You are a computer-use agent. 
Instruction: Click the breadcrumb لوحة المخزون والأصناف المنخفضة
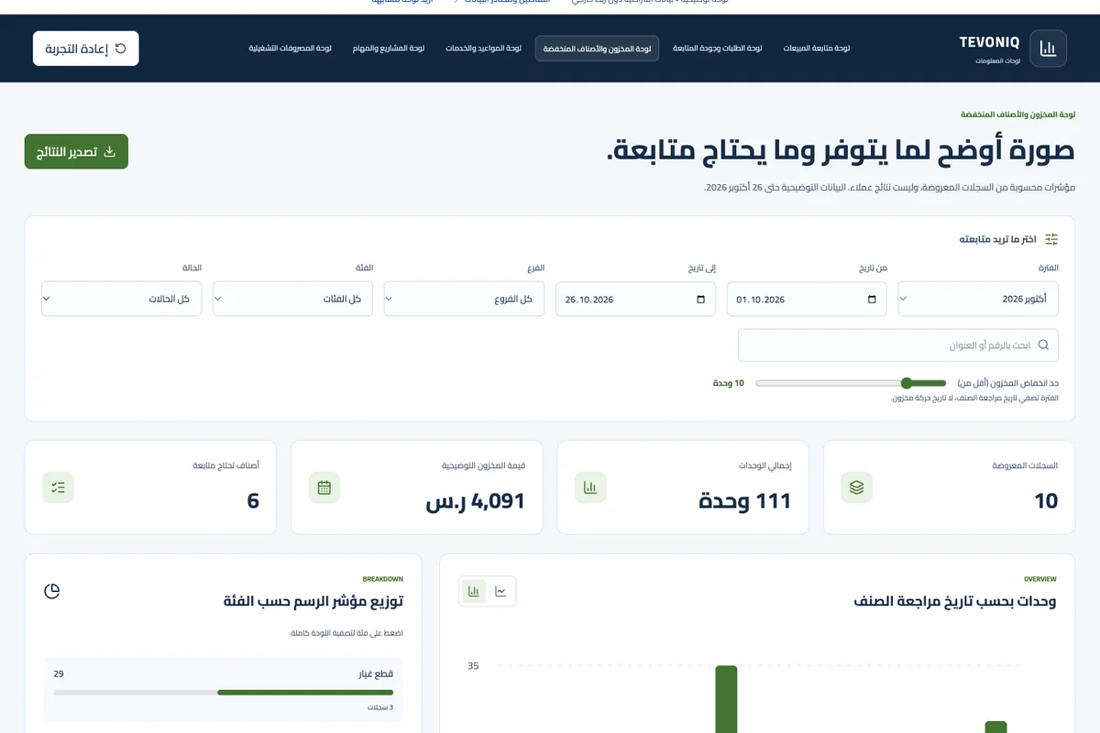pyautogui.click(x=1017, y=115)
